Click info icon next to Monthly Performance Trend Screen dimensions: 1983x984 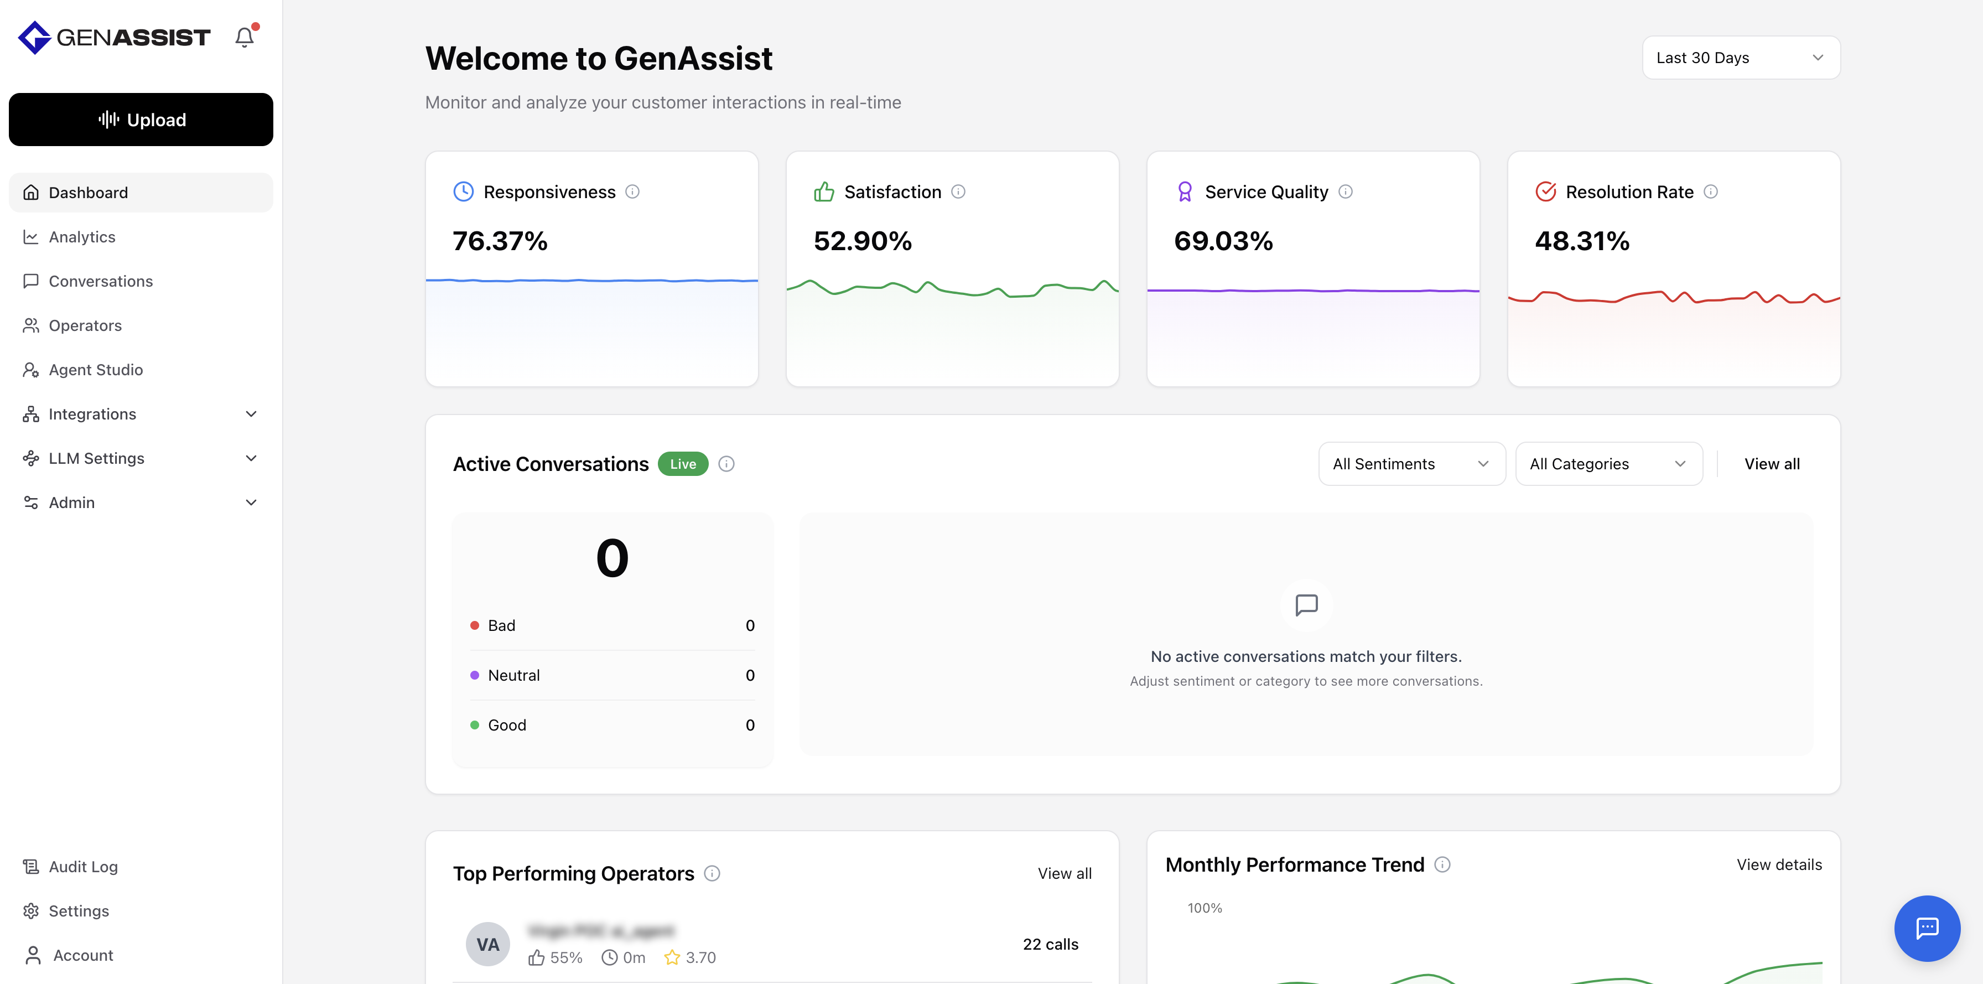tap(1442, 864)
